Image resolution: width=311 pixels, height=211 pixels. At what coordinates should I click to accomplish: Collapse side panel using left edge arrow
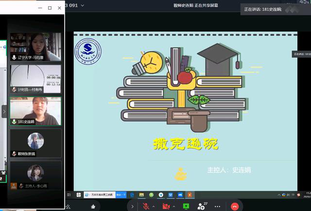click(x=4, y=111)
